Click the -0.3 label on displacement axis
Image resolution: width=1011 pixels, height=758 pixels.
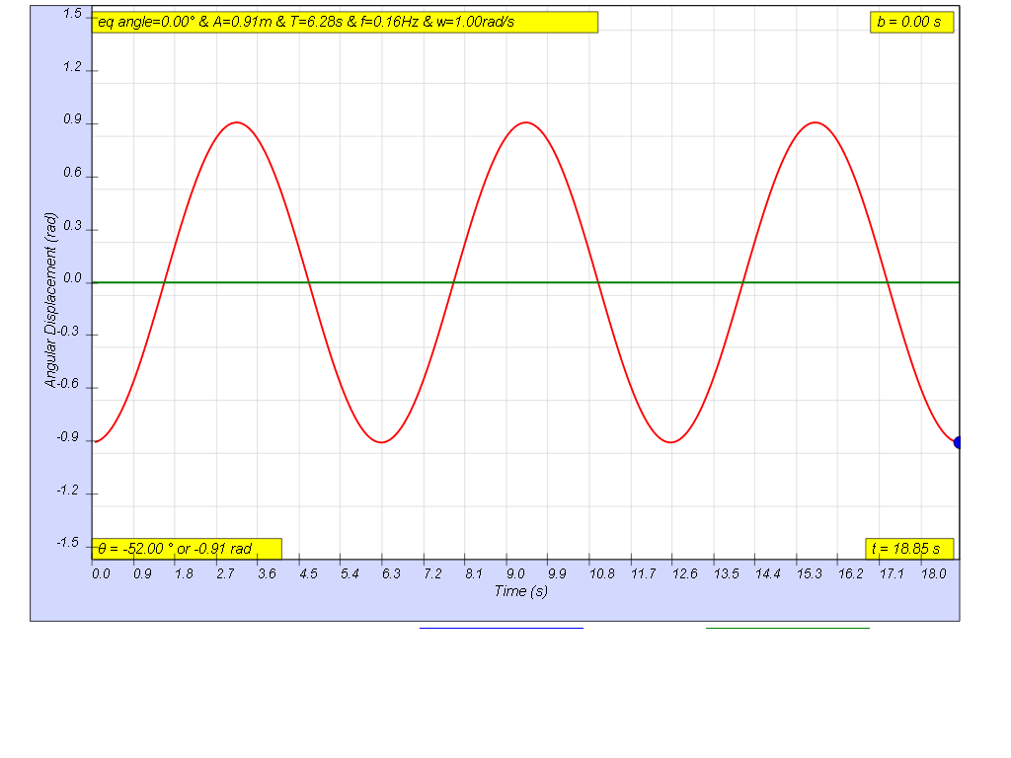(x=69, y=332)
